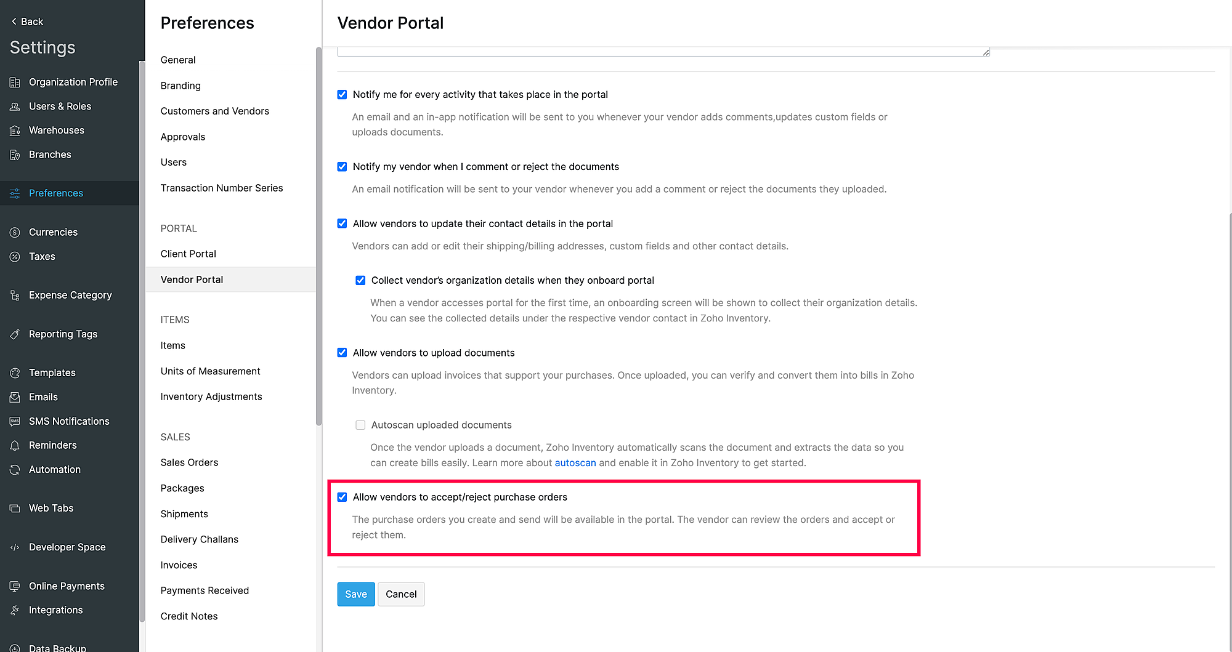Enable Autoscan uploaded documents
The height and width of the screenshot is (652, 1232).
click(360, 425)
